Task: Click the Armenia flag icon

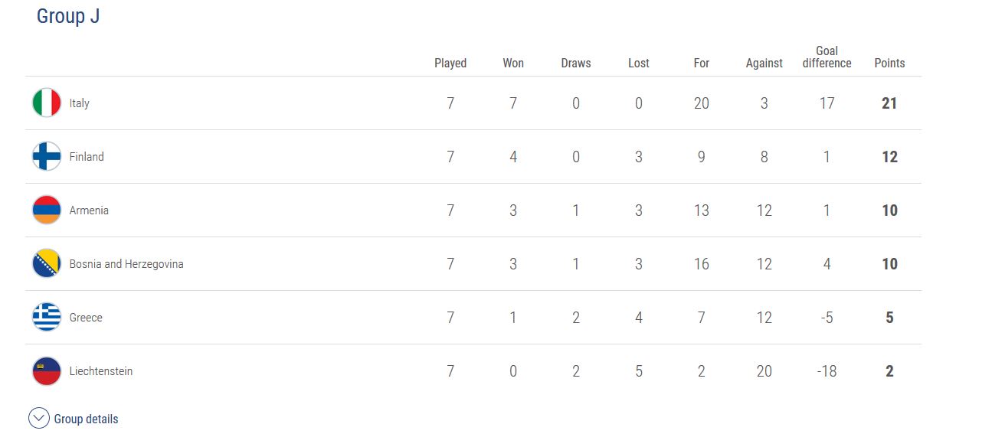Action: coord(47,210)
